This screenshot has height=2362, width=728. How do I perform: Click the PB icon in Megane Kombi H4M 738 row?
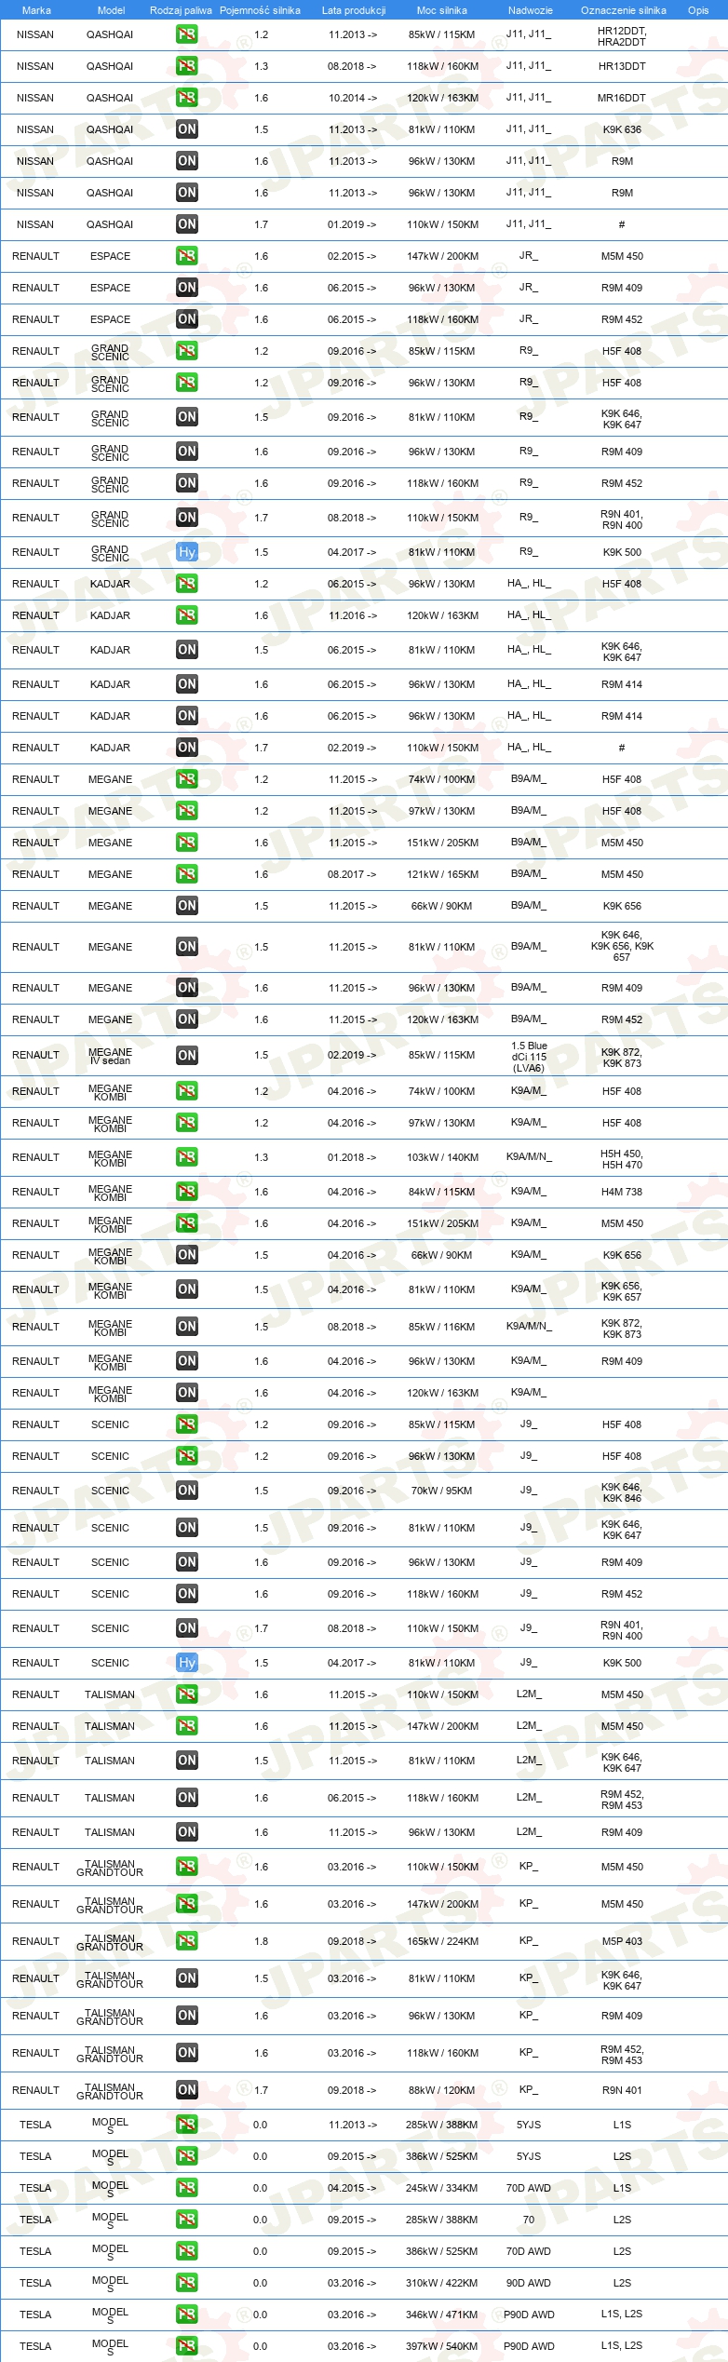(x=187, y=1192)
